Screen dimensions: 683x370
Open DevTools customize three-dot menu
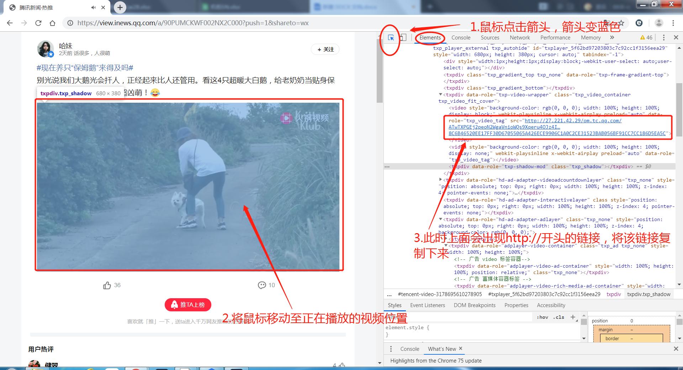(663, 38)
